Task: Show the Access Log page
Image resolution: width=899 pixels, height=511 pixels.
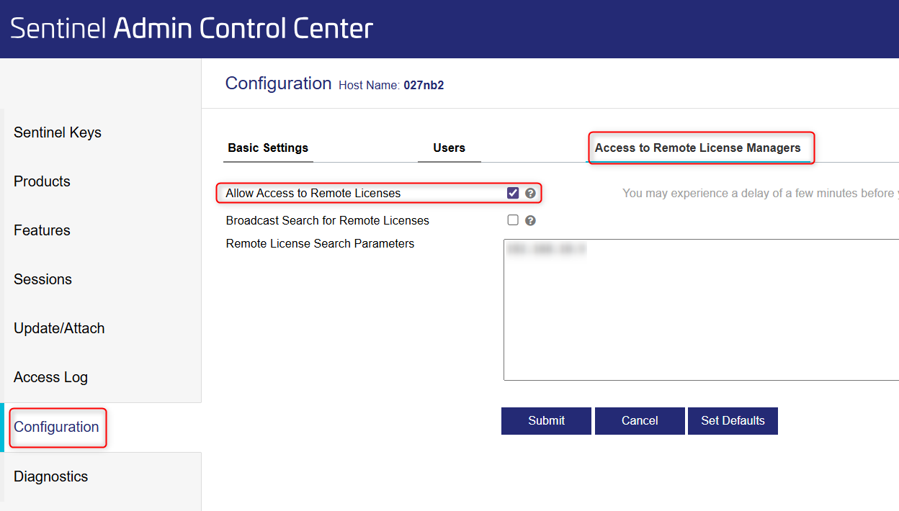Action: point(50,377)
